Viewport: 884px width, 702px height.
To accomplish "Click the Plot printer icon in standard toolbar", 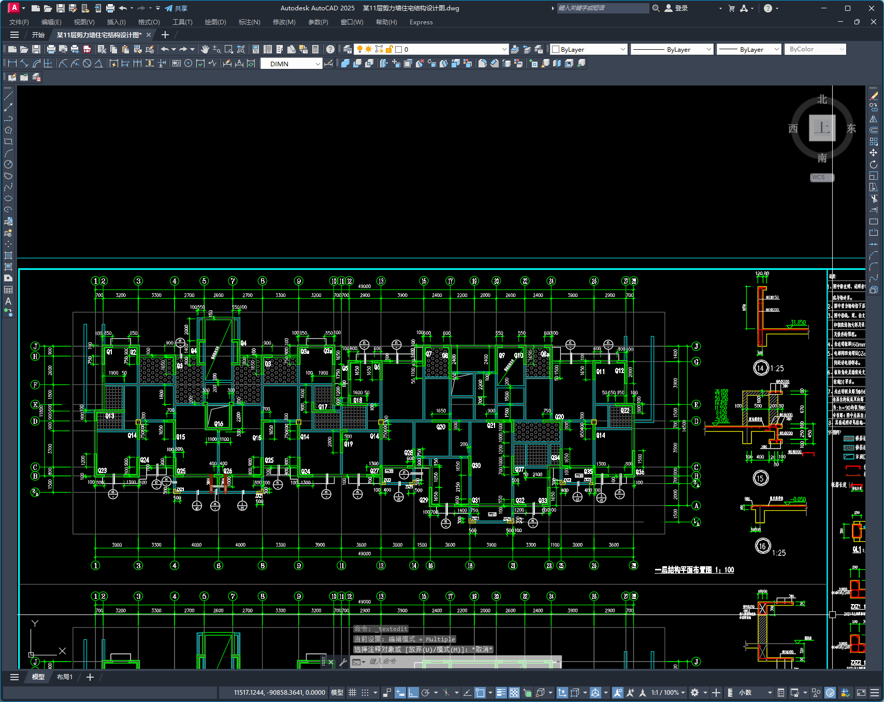I will pos(51,49).
